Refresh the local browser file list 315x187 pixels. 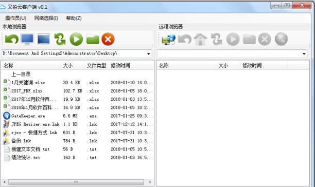pos(60,39)
